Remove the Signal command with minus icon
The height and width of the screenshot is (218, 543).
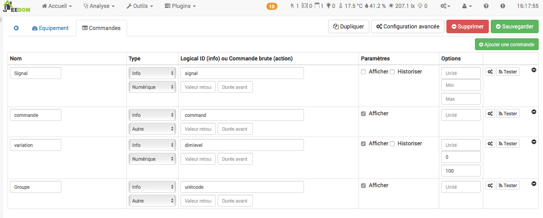click(x=534, y=70)
